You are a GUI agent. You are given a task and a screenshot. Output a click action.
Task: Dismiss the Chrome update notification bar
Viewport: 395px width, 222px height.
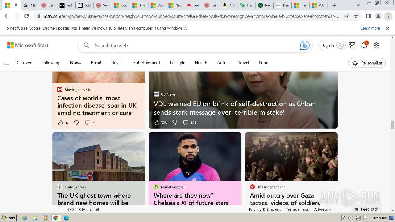click(x=388, y=28)
